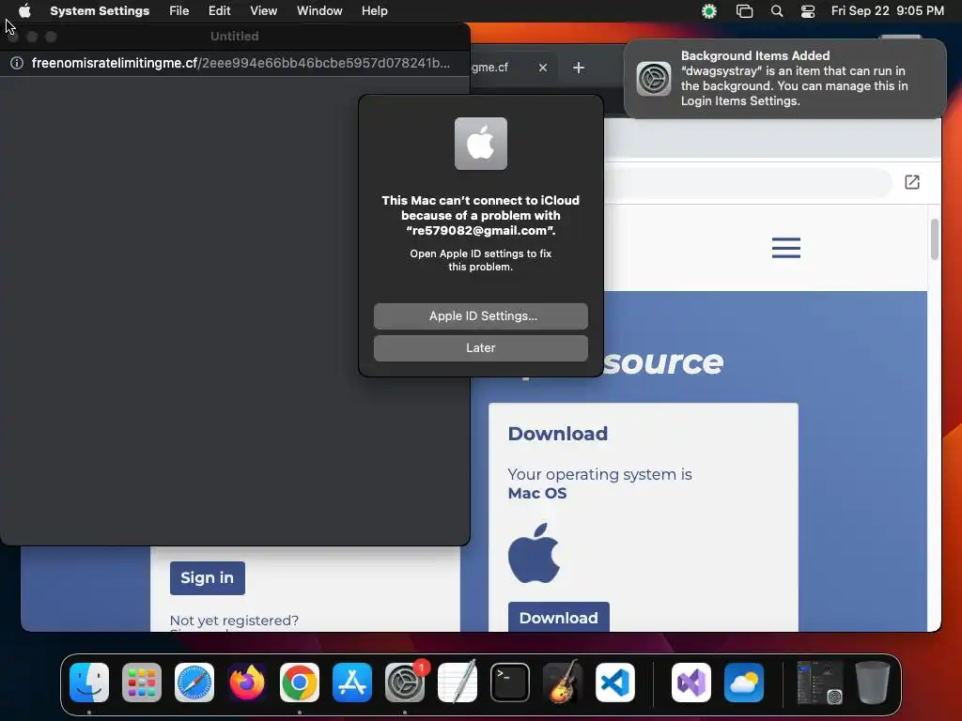This screenshot has height=721, width=962.
Task: Launch Terminal from the Dock
Action: pyautogui.click(x=510, y=683)
